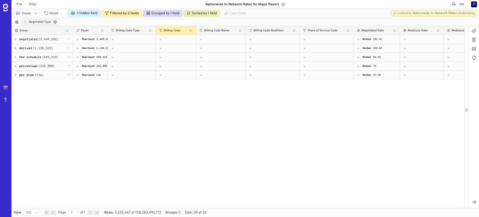
Task: Go to the last page arrow
Action: click(97, 212)
